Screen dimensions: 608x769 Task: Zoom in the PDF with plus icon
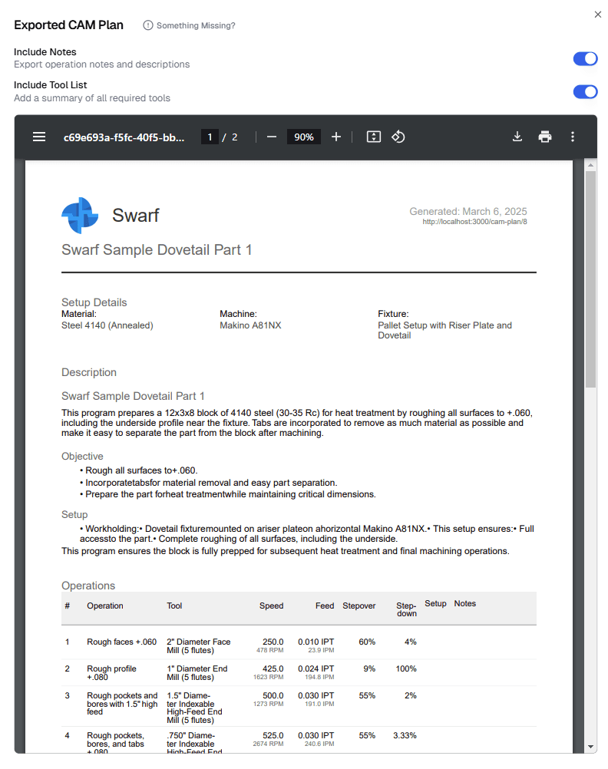[336, 137]
